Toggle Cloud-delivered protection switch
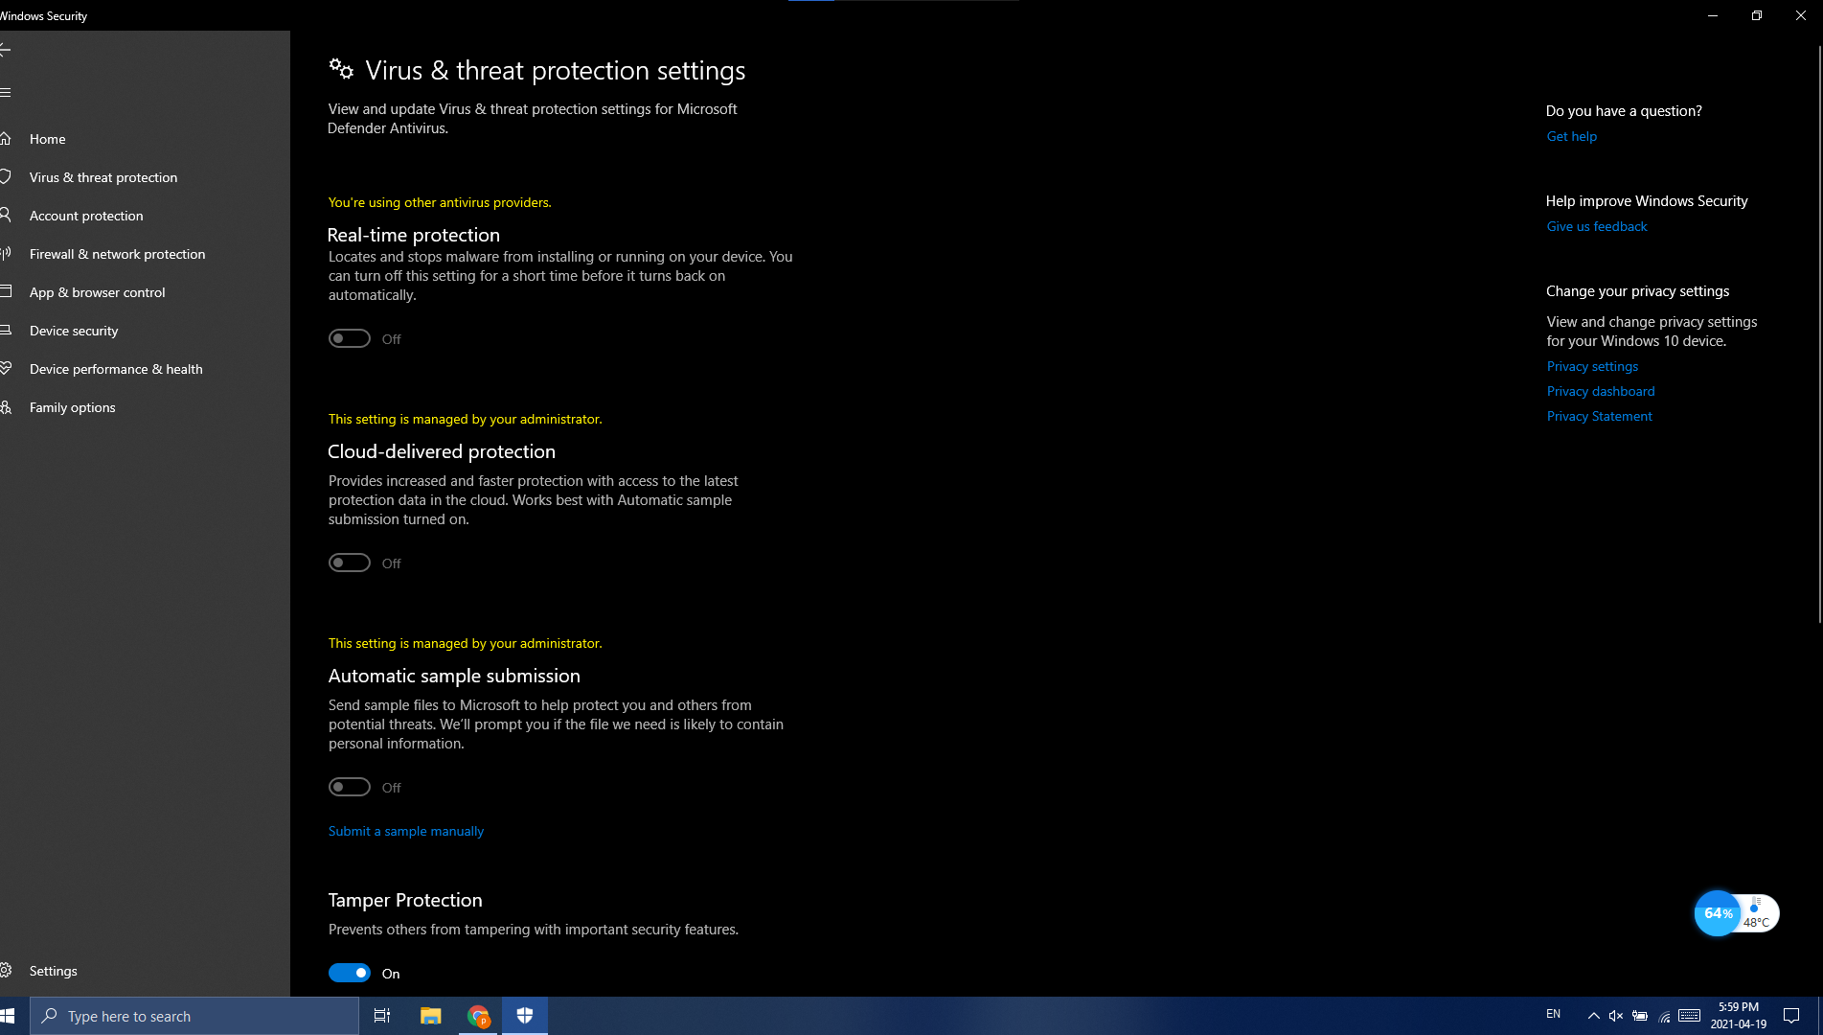 tap(350, 563)
